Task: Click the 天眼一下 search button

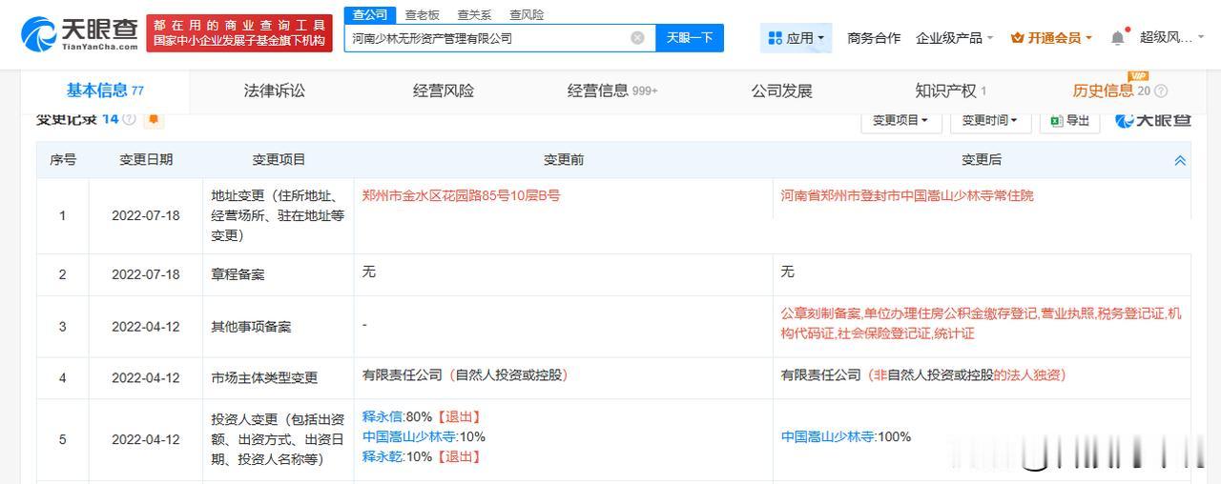Action: (690, 38)
